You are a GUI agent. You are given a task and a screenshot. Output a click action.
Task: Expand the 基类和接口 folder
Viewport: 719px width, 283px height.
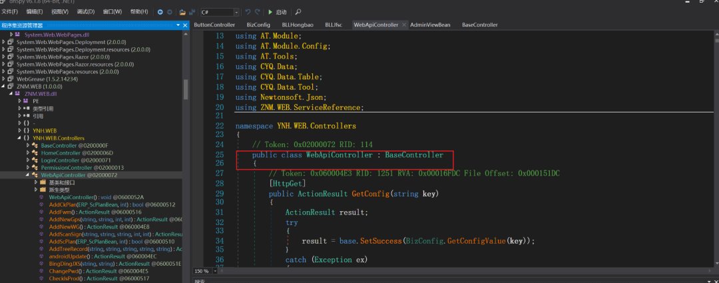point(35,182)
